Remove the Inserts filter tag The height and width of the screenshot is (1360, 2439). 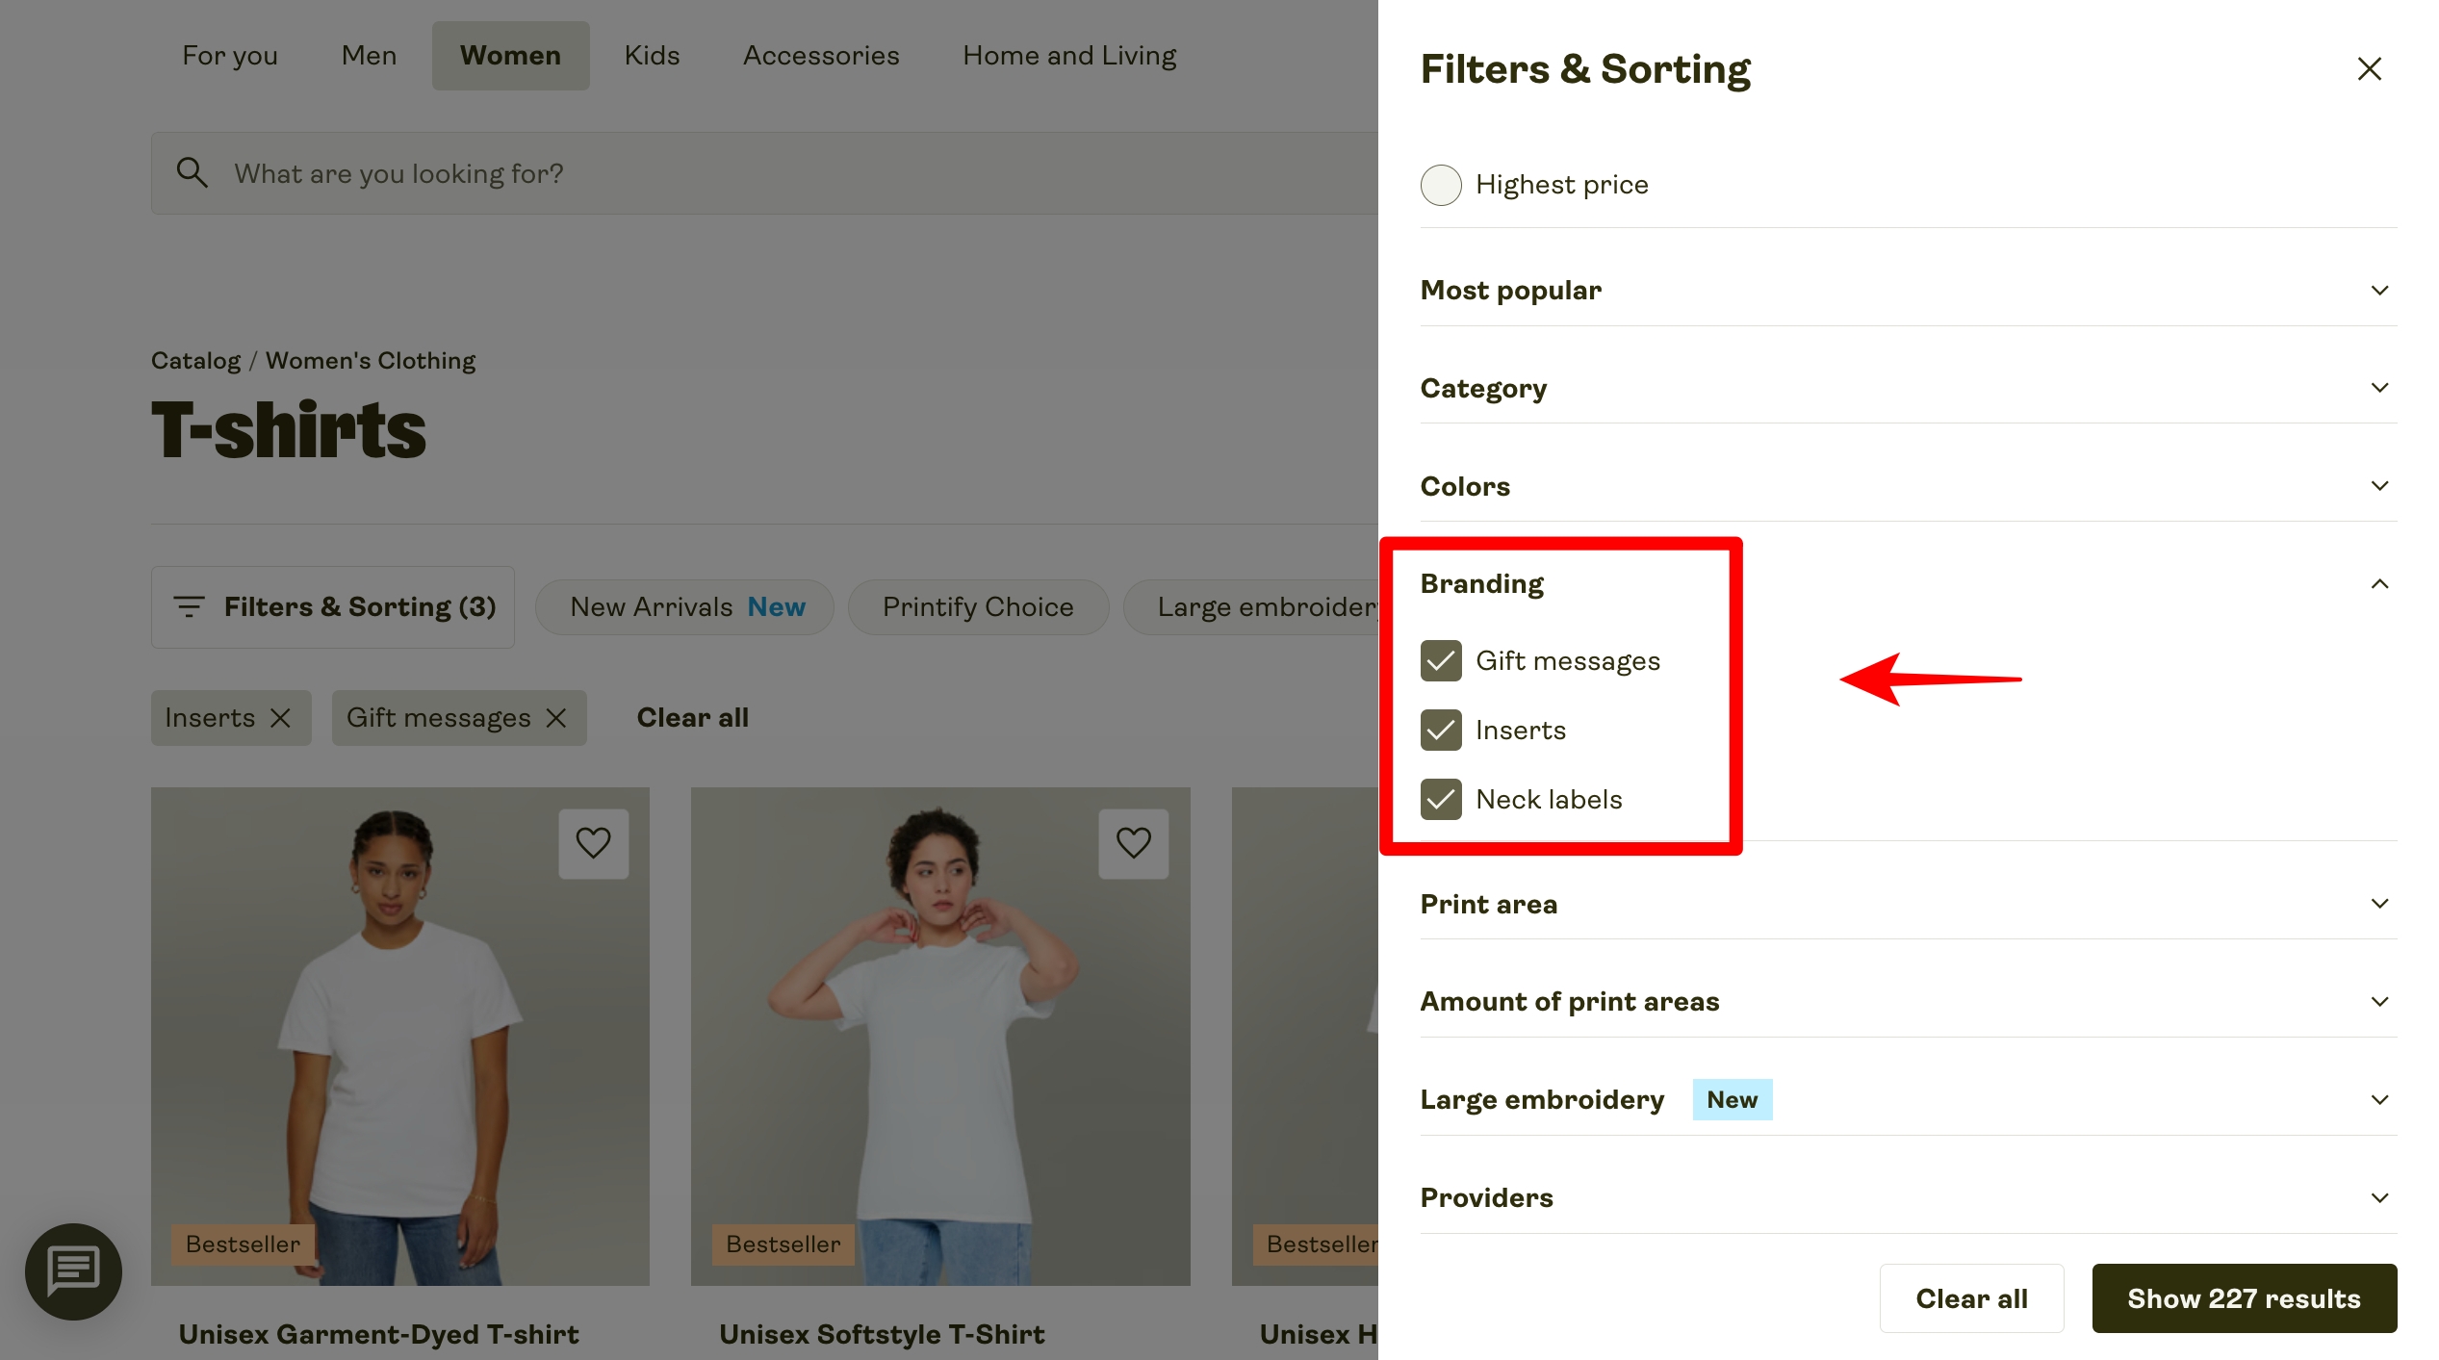[x=280, y=718]
